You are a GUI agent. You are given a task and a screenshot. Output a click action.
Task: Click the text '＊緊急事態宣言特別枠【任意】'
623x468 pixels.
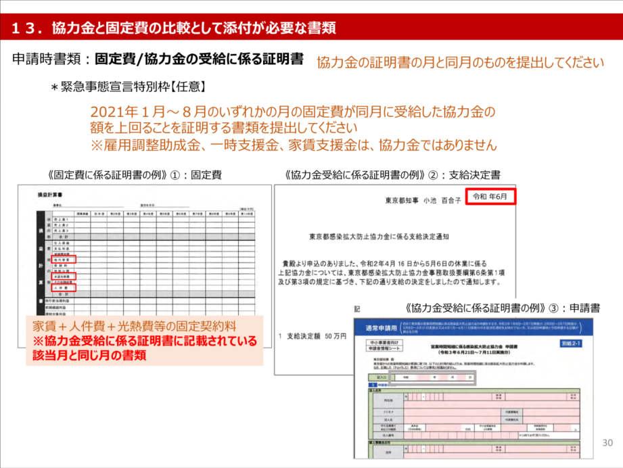pos(128,86)
